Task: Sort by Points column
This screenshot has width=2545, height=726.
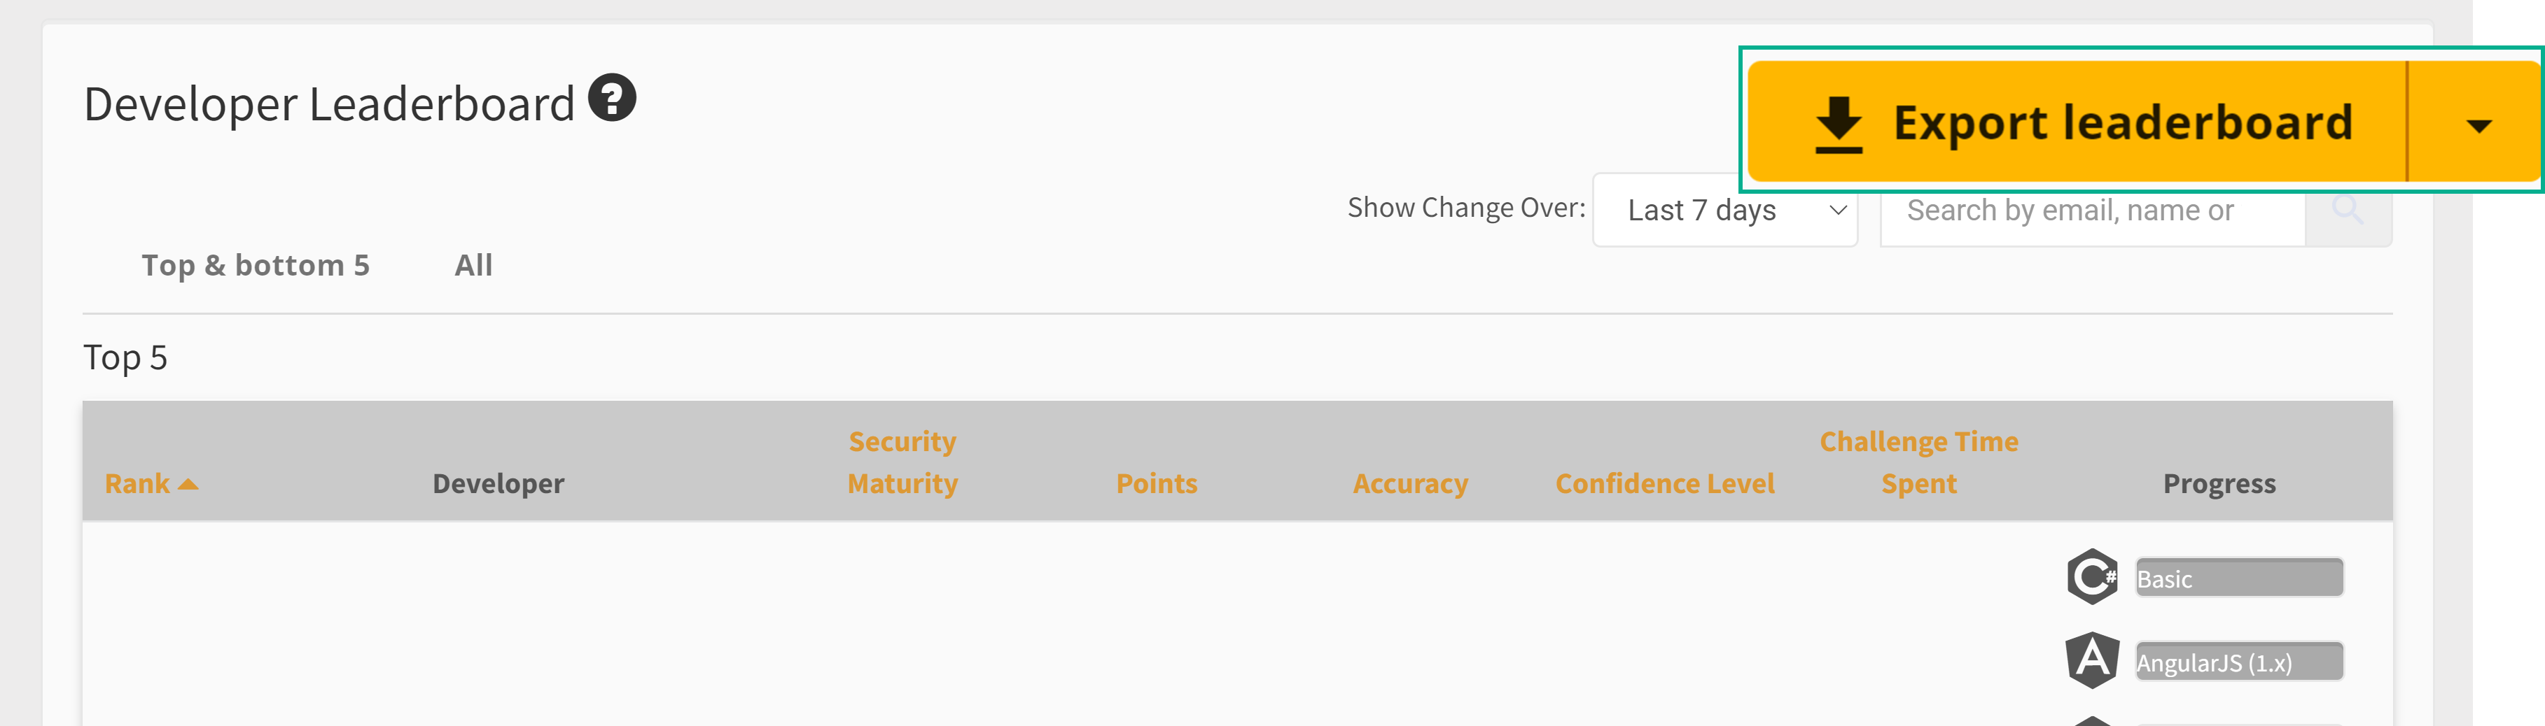Action: tap(1156, 483)
